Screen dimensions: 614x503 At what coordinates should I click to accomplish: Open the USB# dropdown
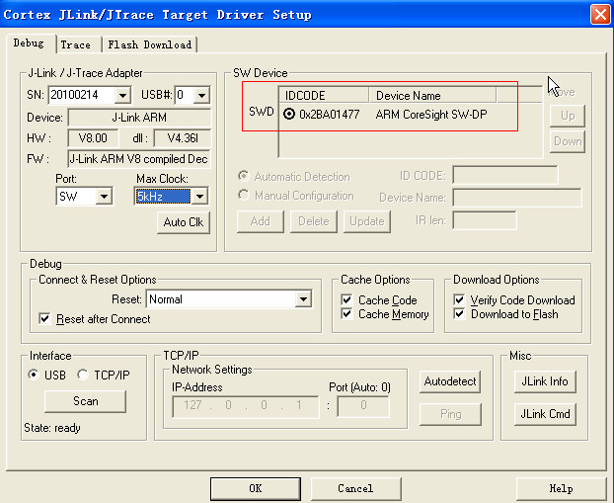pyautogui.click(x=201, y=95)
